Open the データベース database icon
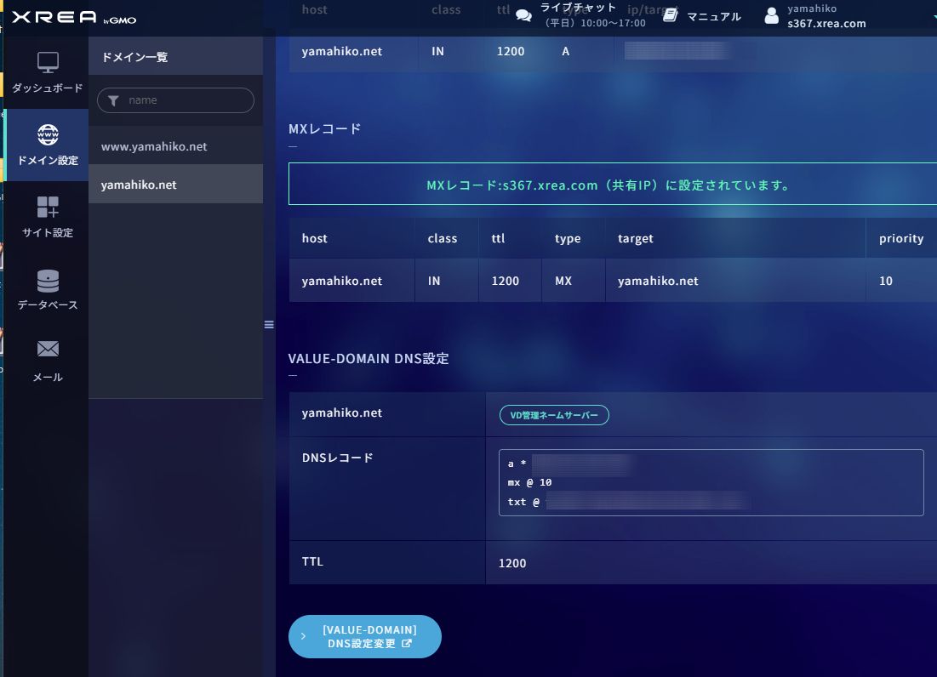 coord(48,280)
